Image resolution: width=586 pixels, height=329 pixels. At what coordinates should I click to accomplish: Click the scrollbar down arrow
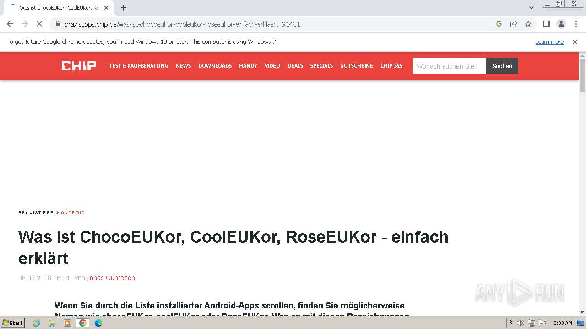point(582,312)
